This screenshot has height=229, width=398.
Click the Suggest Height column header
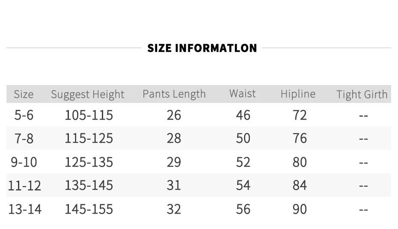(x=88, y=94)
